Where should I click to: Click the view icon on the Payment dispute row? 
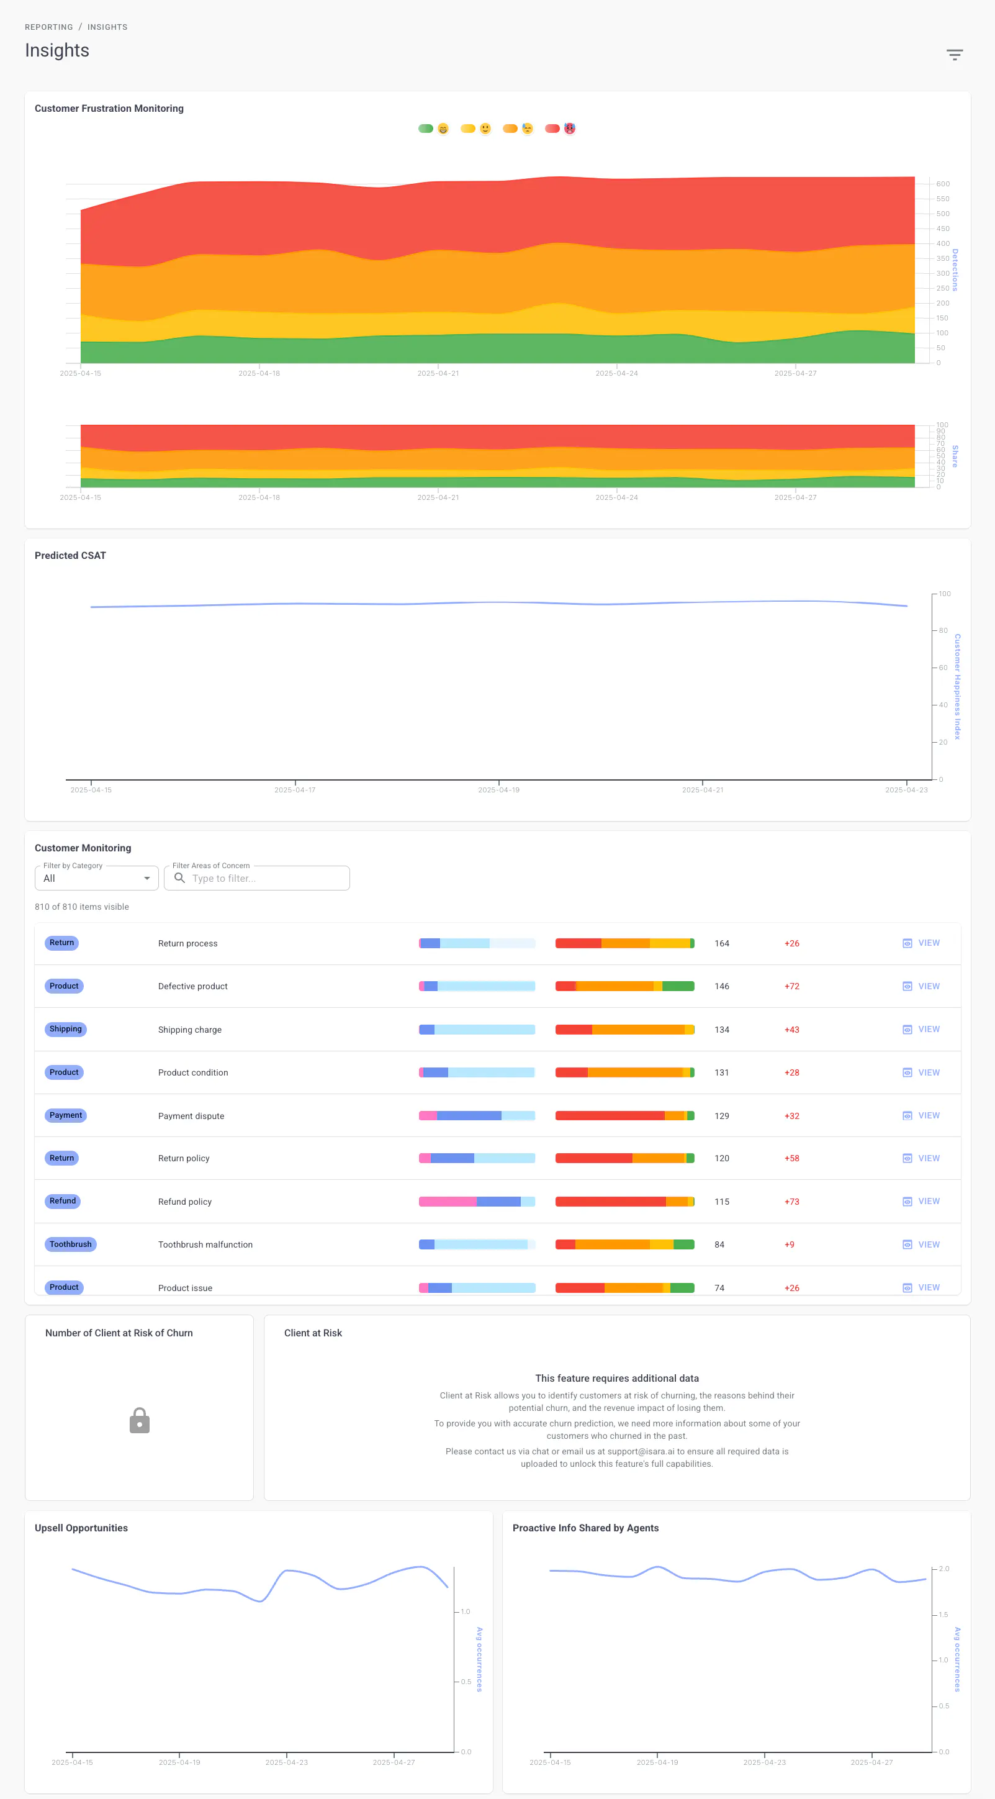[x=907, y=1115]
